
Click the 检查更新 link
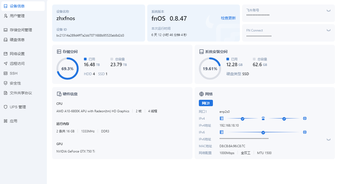(x=228, y=18)
